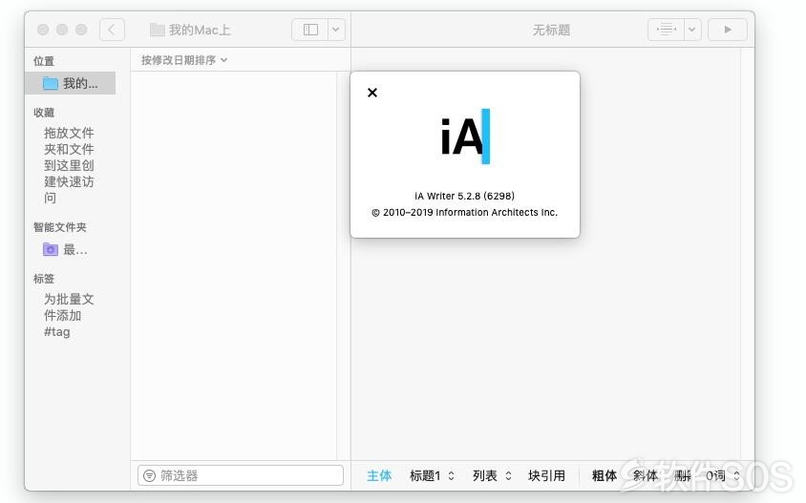
Task: Click the blue folder icon of 我的...
Action: point(51,83)
